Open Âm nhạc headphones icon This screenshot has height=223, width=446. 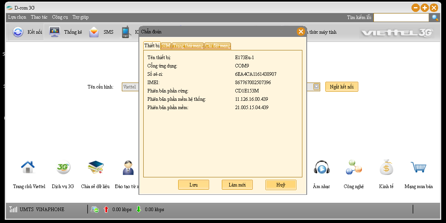point(321,167)
